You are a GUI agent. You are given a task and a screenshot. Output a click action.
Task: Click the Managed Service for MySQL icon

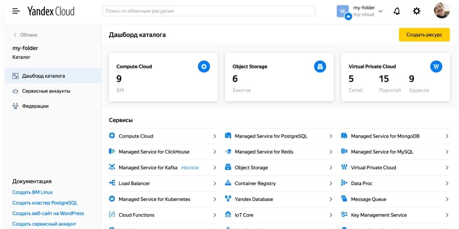click(344, 151)
